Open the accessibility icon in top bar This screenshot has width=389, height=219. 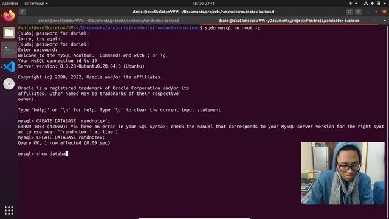click(351, 4)
